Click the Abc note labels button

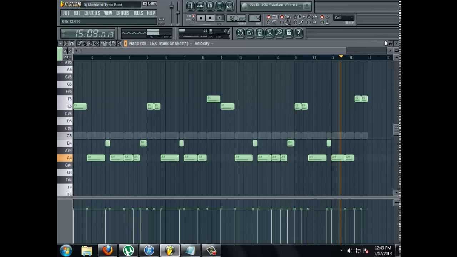(67, 57)
